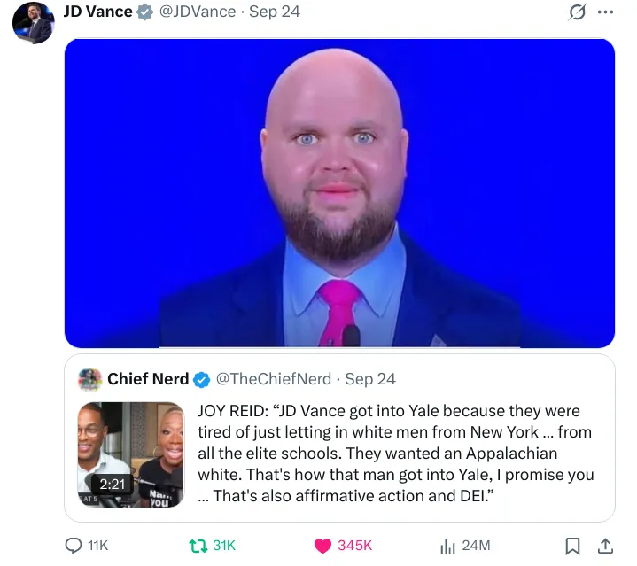Open JD Vance display name link

point(98,12)
